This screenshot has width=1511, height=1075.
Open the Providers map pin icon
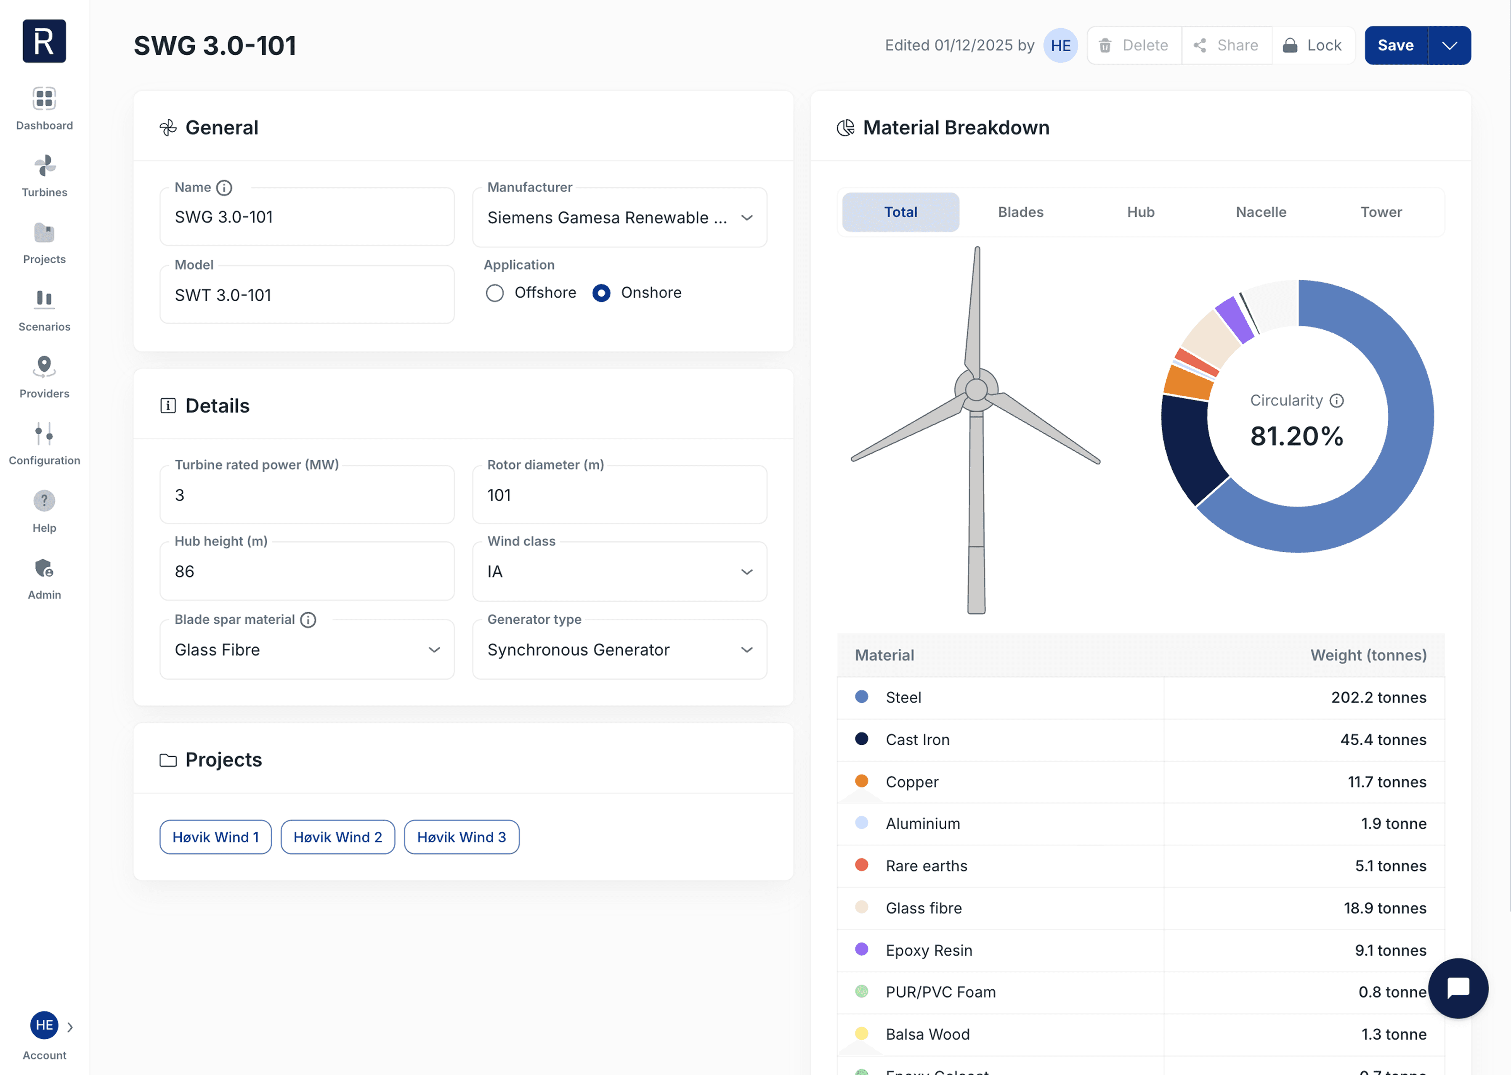point(44,366)
